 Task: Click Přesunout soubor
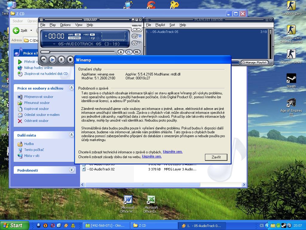coord(37,103)
